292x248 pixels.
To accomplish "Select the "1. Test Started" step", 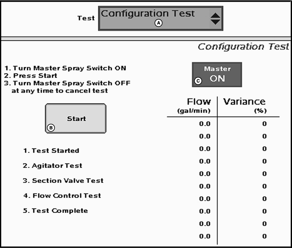I will (51, 151).
